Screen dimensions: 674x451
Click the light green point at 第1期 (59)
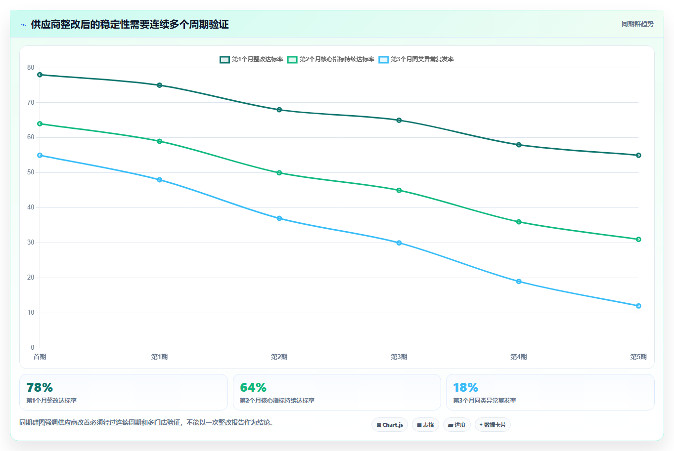point(160,141)
